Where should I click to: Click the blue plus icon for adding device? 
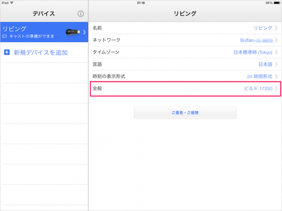click(x=6, y=53)
